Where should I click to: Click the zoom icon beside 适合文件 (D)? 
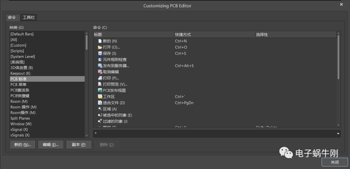pyautogui.click(x=100, y=103)
